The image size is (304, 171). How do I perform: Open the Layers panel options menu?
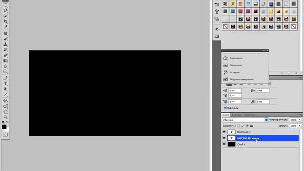click(x=301, y=115)
